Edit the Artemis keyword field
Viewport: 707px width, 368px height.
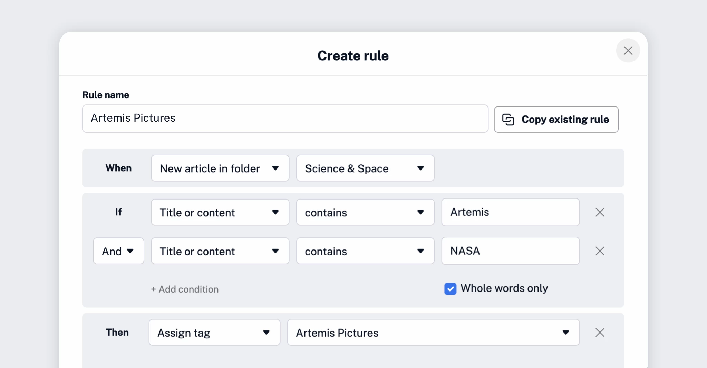point(510,212)
